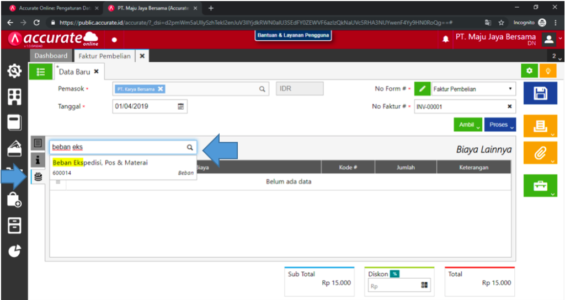This screenshot has height=300, width=565.
Task: Open the user profile avatar icon
Action: point(549,39)
